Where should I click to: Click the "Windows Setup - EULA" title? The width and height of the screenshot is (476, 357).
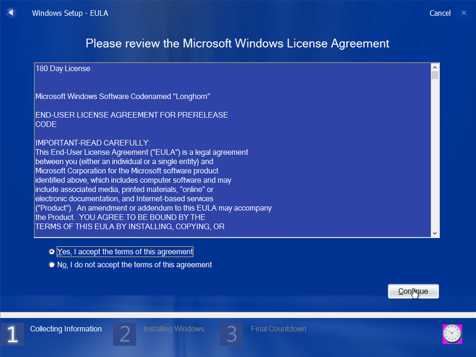pos(70,13)
